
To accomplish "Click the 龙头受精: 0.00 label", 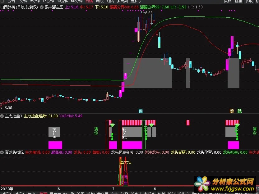I will [x=183, y=152].
